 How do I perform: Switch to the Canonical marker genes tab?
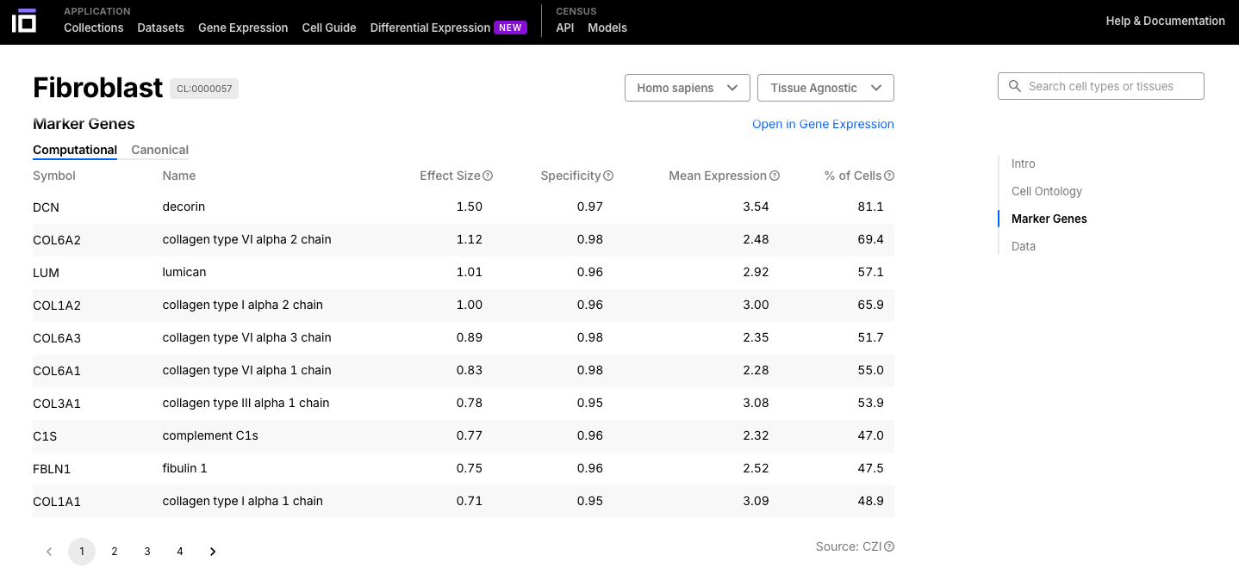[x=159, y=150]
